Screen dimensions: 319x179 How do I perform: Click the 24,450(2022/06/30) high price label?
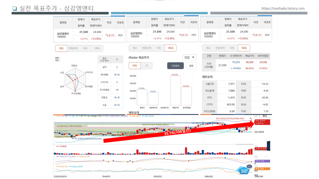[x=230, y=118]
